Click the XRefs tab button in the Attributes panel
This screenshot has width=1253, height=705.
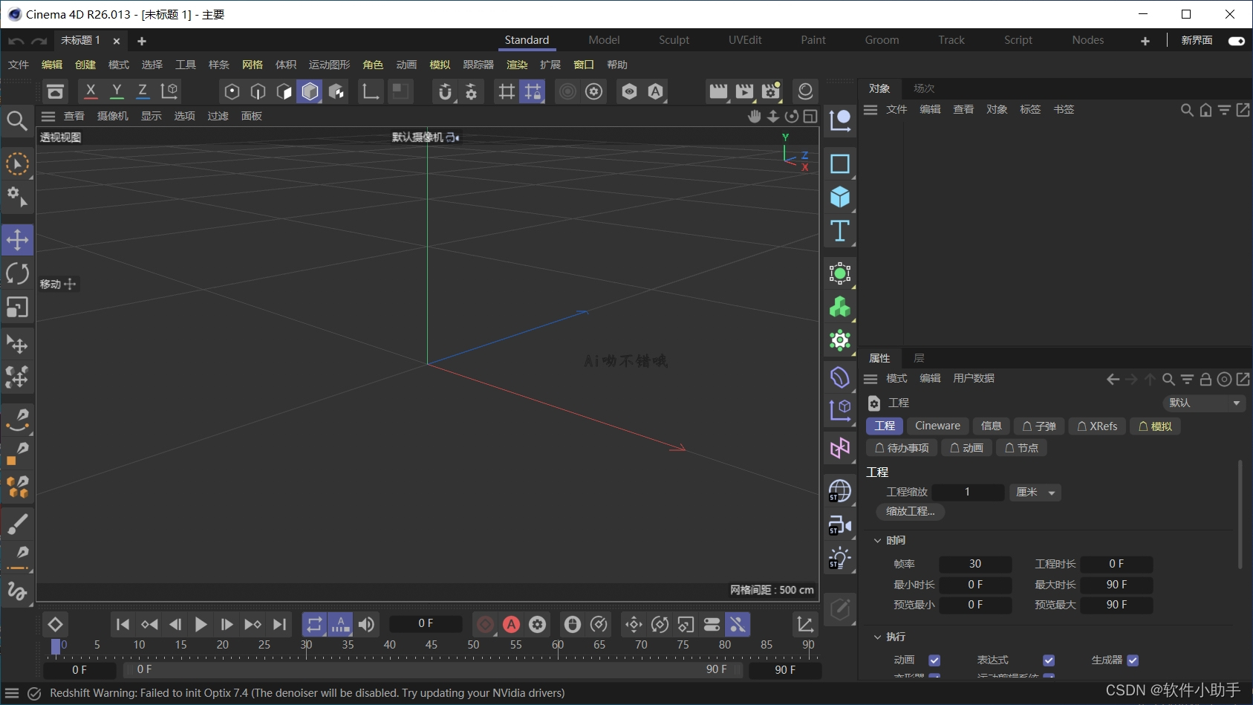(1097, 426)
